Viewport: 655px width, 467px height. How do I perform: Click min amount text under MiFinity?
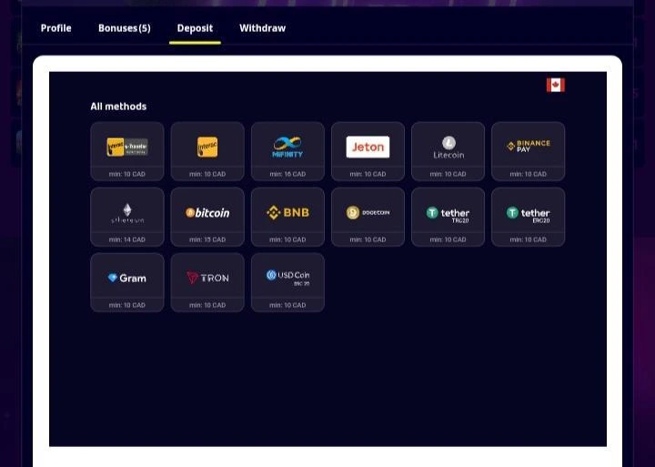(287, 174)
